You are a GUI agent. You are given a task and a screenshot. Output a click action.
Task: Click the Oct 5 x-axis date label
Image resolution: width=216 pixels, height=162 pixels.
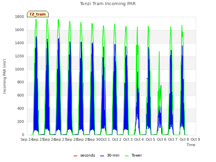click(151, 139)
